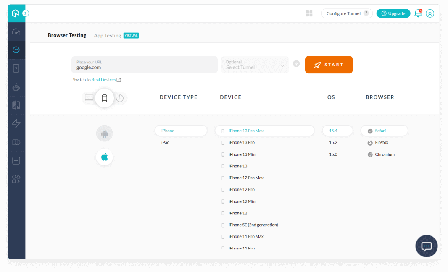The width and height of the screenshot is (448, 272).
Task: Select the Apple platform icon
Action: (x=104, y=157)
